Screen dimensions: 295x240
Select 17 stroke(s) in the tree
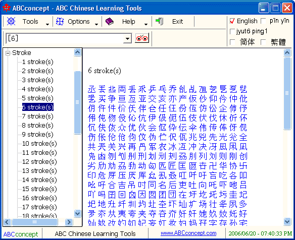(39, 207)
